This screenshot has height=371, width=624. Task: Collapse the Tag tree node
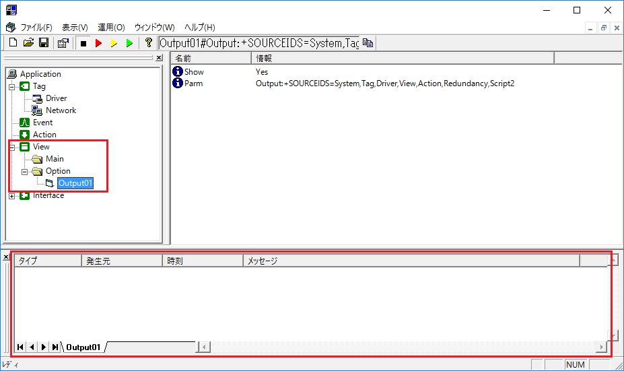tap(11, 86)
